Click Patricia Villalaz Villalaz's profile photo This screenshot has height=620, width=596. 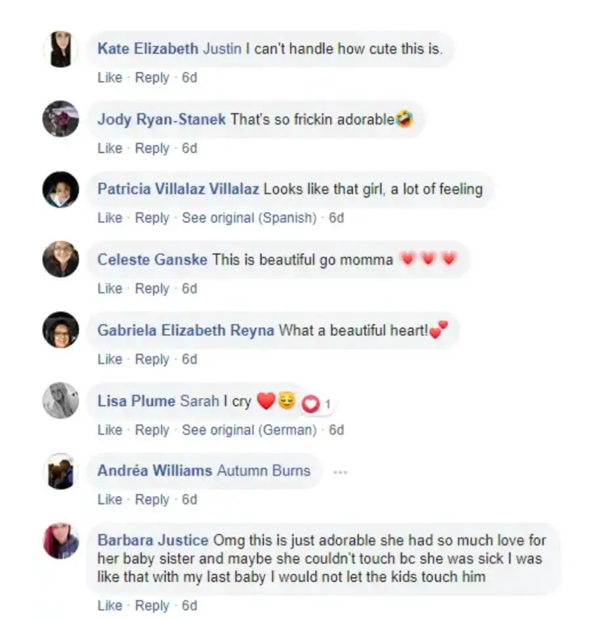60,190
